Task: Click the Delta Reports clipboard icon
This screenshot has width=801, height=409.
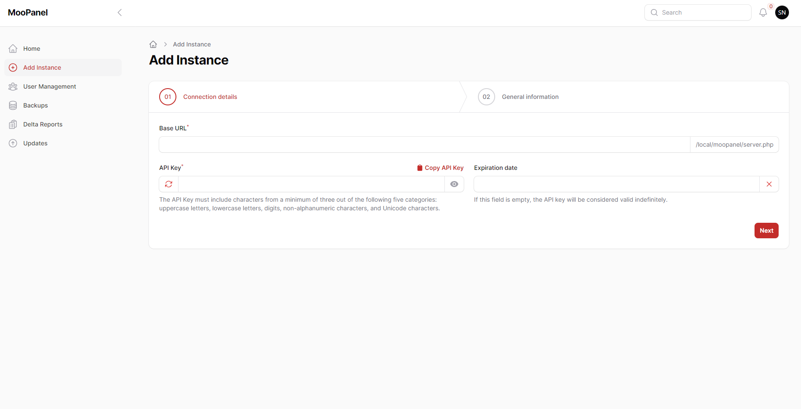Action: click(13, 124)
